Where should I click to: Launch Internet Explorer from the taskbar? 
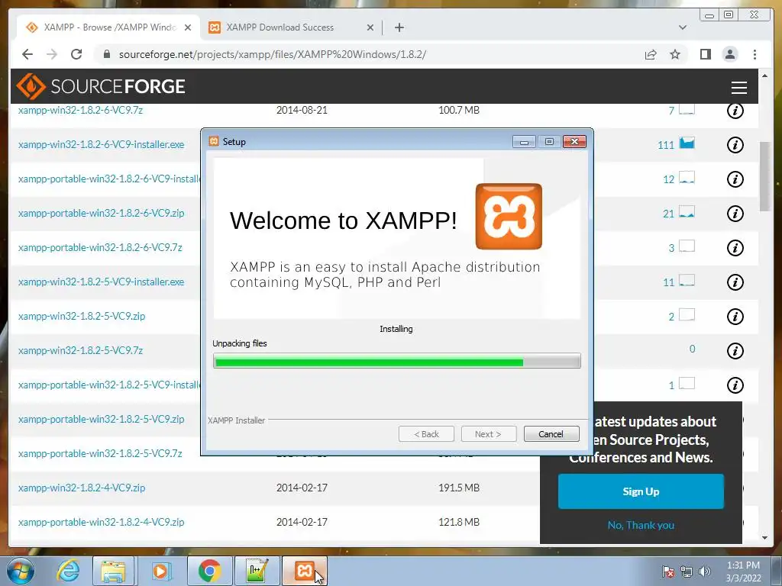[67, 571]
